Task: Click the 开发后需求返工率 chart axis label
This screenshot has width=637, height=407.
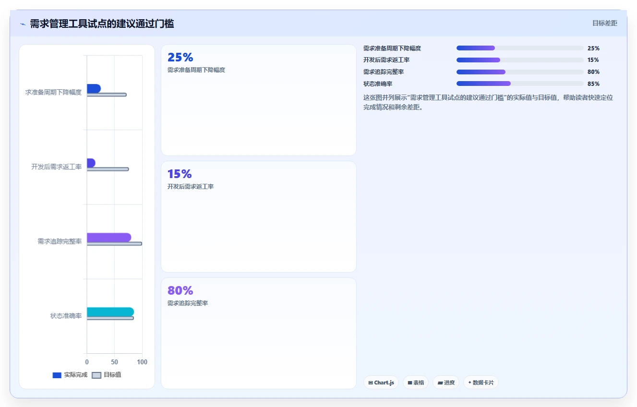Action: point(56,167)
